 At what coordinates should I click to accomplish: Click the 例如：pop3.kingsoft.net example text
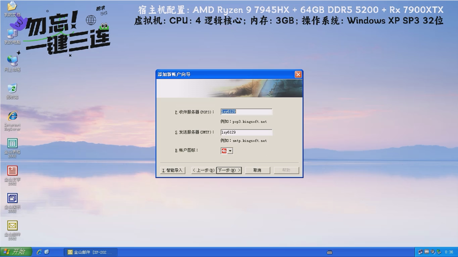click(244, 121)
